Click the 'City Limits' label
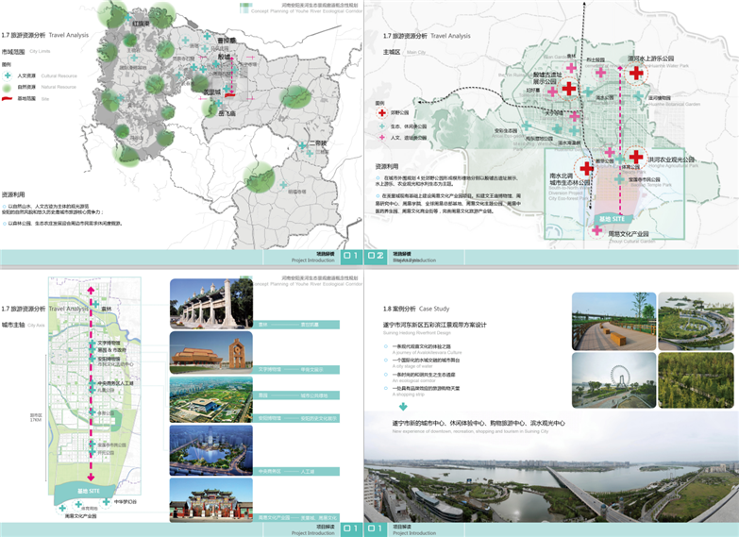This screenshot has height=537, width=739. [x=40, y=51]
